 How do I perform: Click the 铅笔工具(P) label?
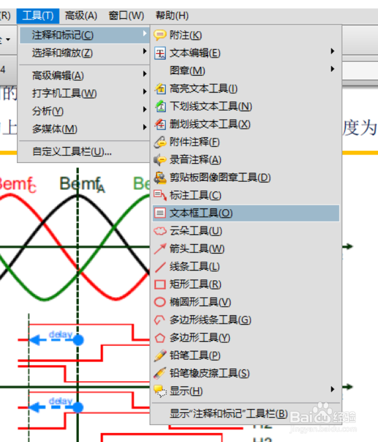195,355
